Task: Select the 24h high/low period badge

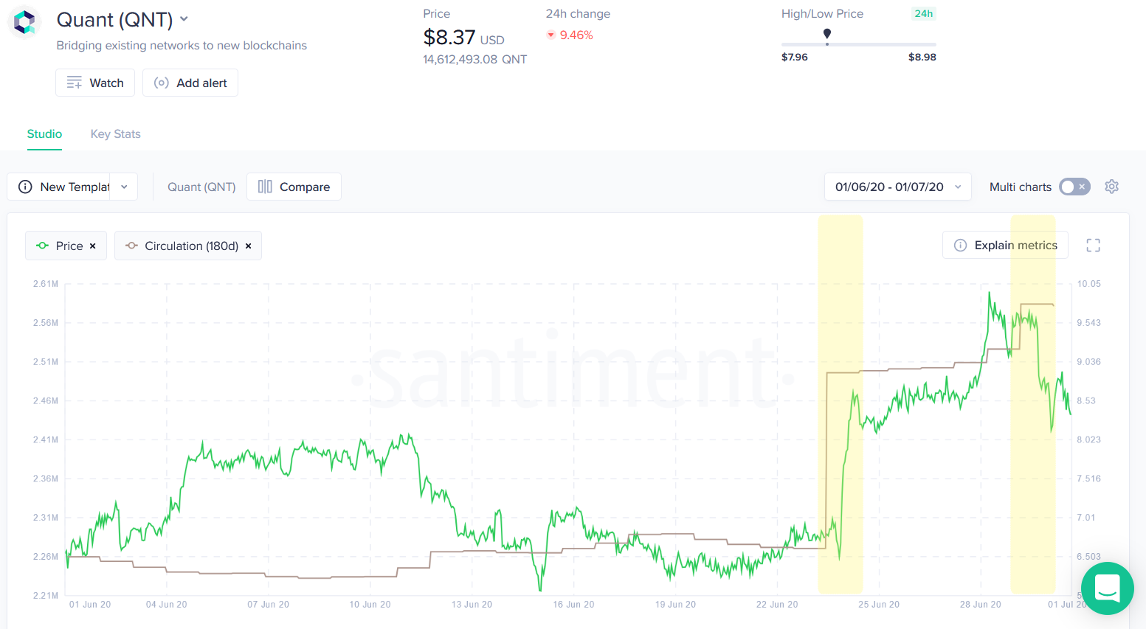Action: (x=924, y=13)
